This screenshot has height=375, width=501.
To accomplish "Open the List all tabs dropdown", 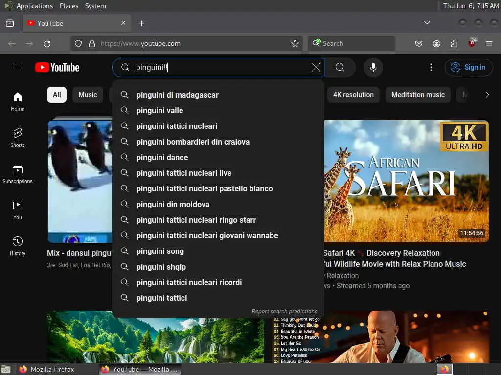I will click(427, 23).
